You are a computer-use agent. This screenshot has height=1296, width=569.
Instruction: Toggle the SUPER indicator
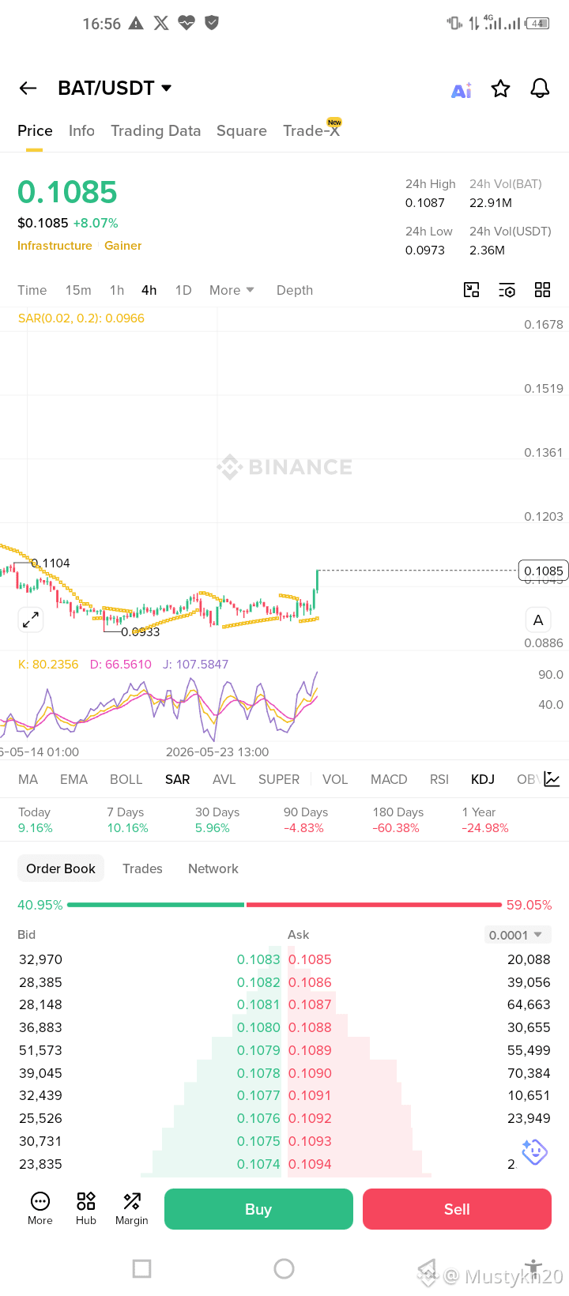pos(279,779)
